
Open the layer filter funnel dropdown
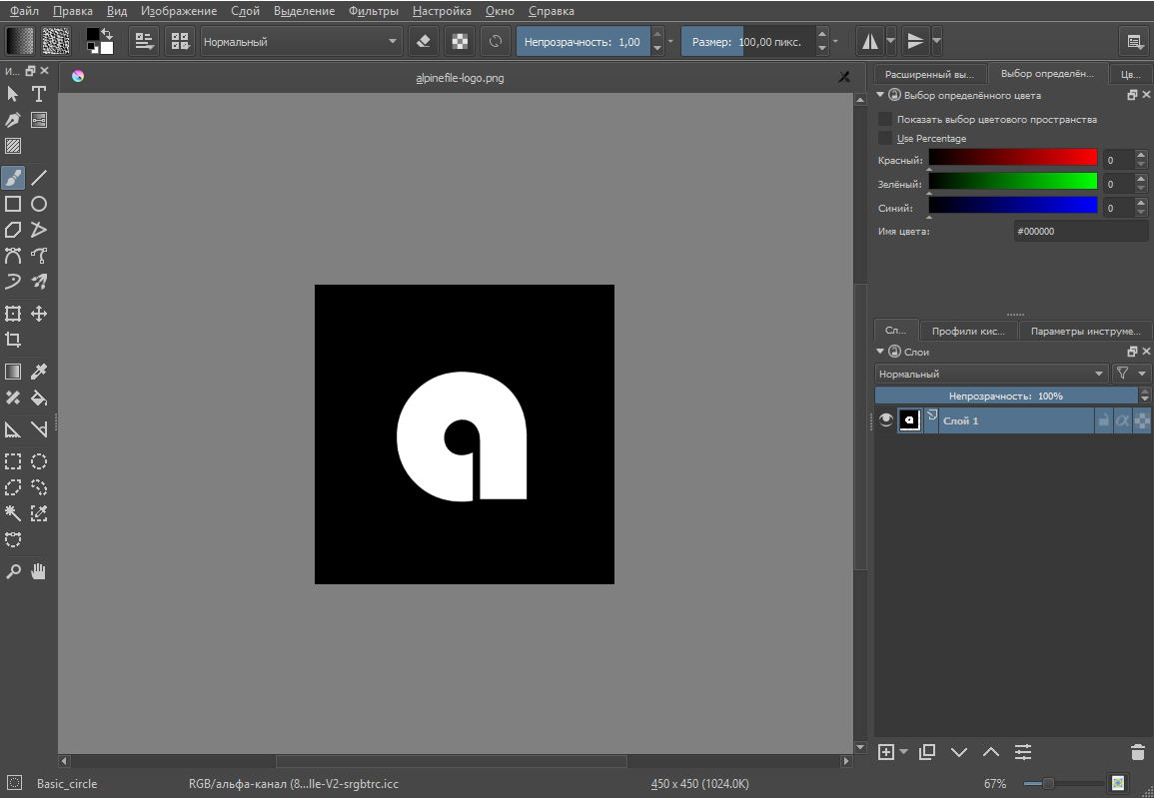point(1131,374)
